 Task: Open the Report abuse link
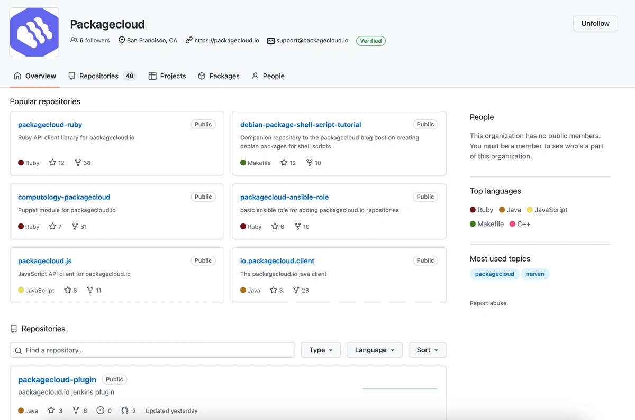pyautogui.click(x=487, y=303)
